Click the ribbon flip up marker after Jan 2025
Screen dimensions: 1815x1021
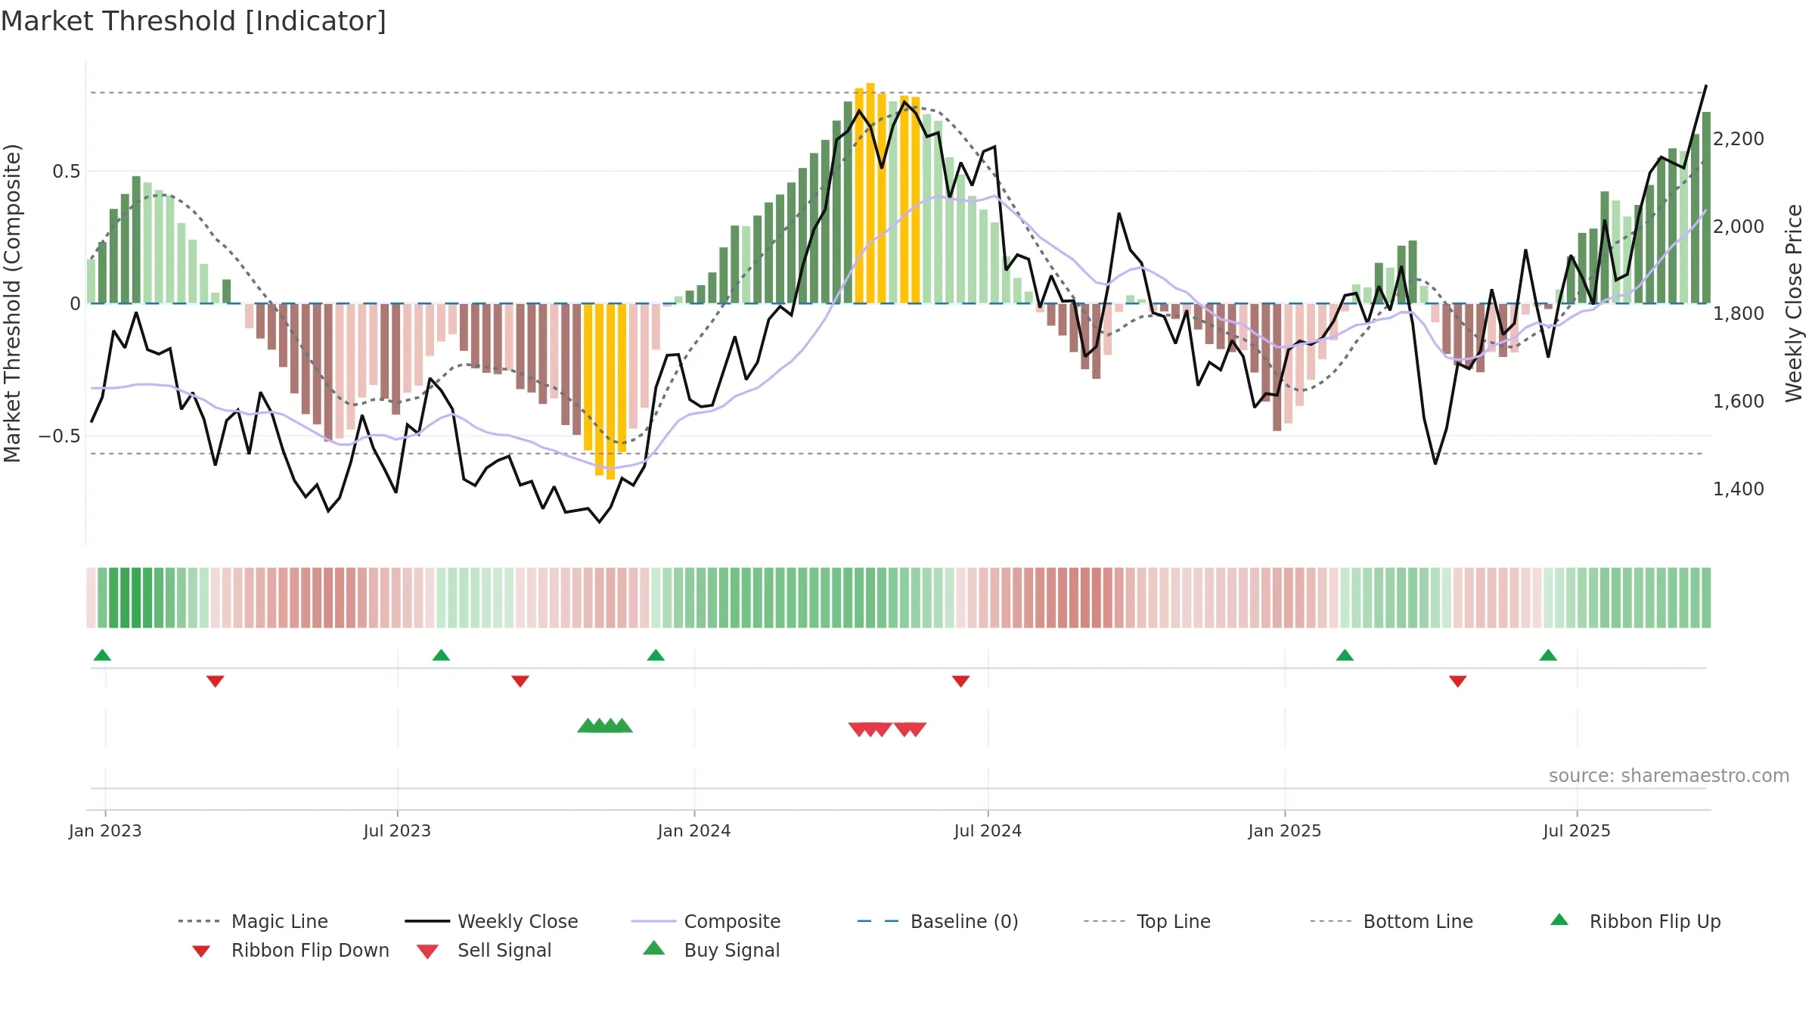(1345, 655)
